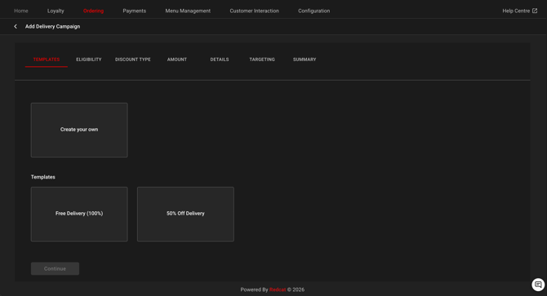Switch to the Targeting tab
Image resolution: width=547 pixels, height=296 pixels.
point(262,60)
